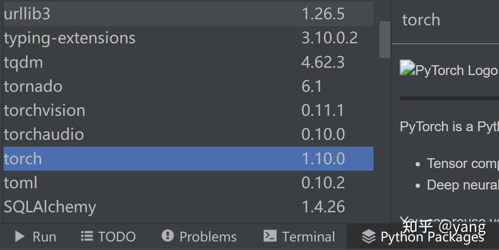
Task: Click the Run play icon
Action: [20, 236]
